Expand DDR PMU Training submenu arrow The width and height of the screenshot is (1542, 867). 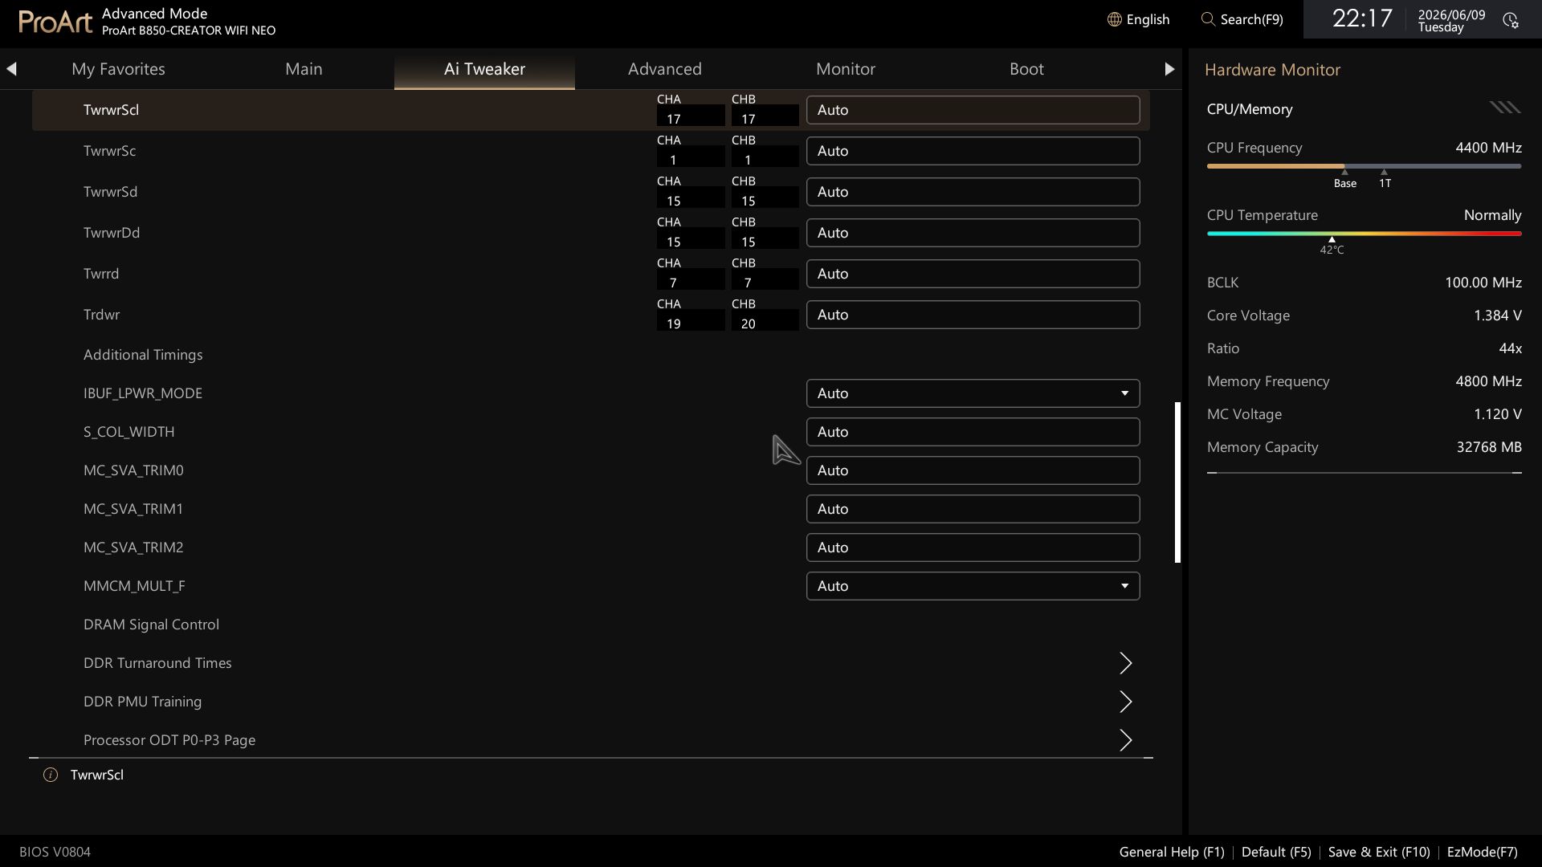point(1125,702)
